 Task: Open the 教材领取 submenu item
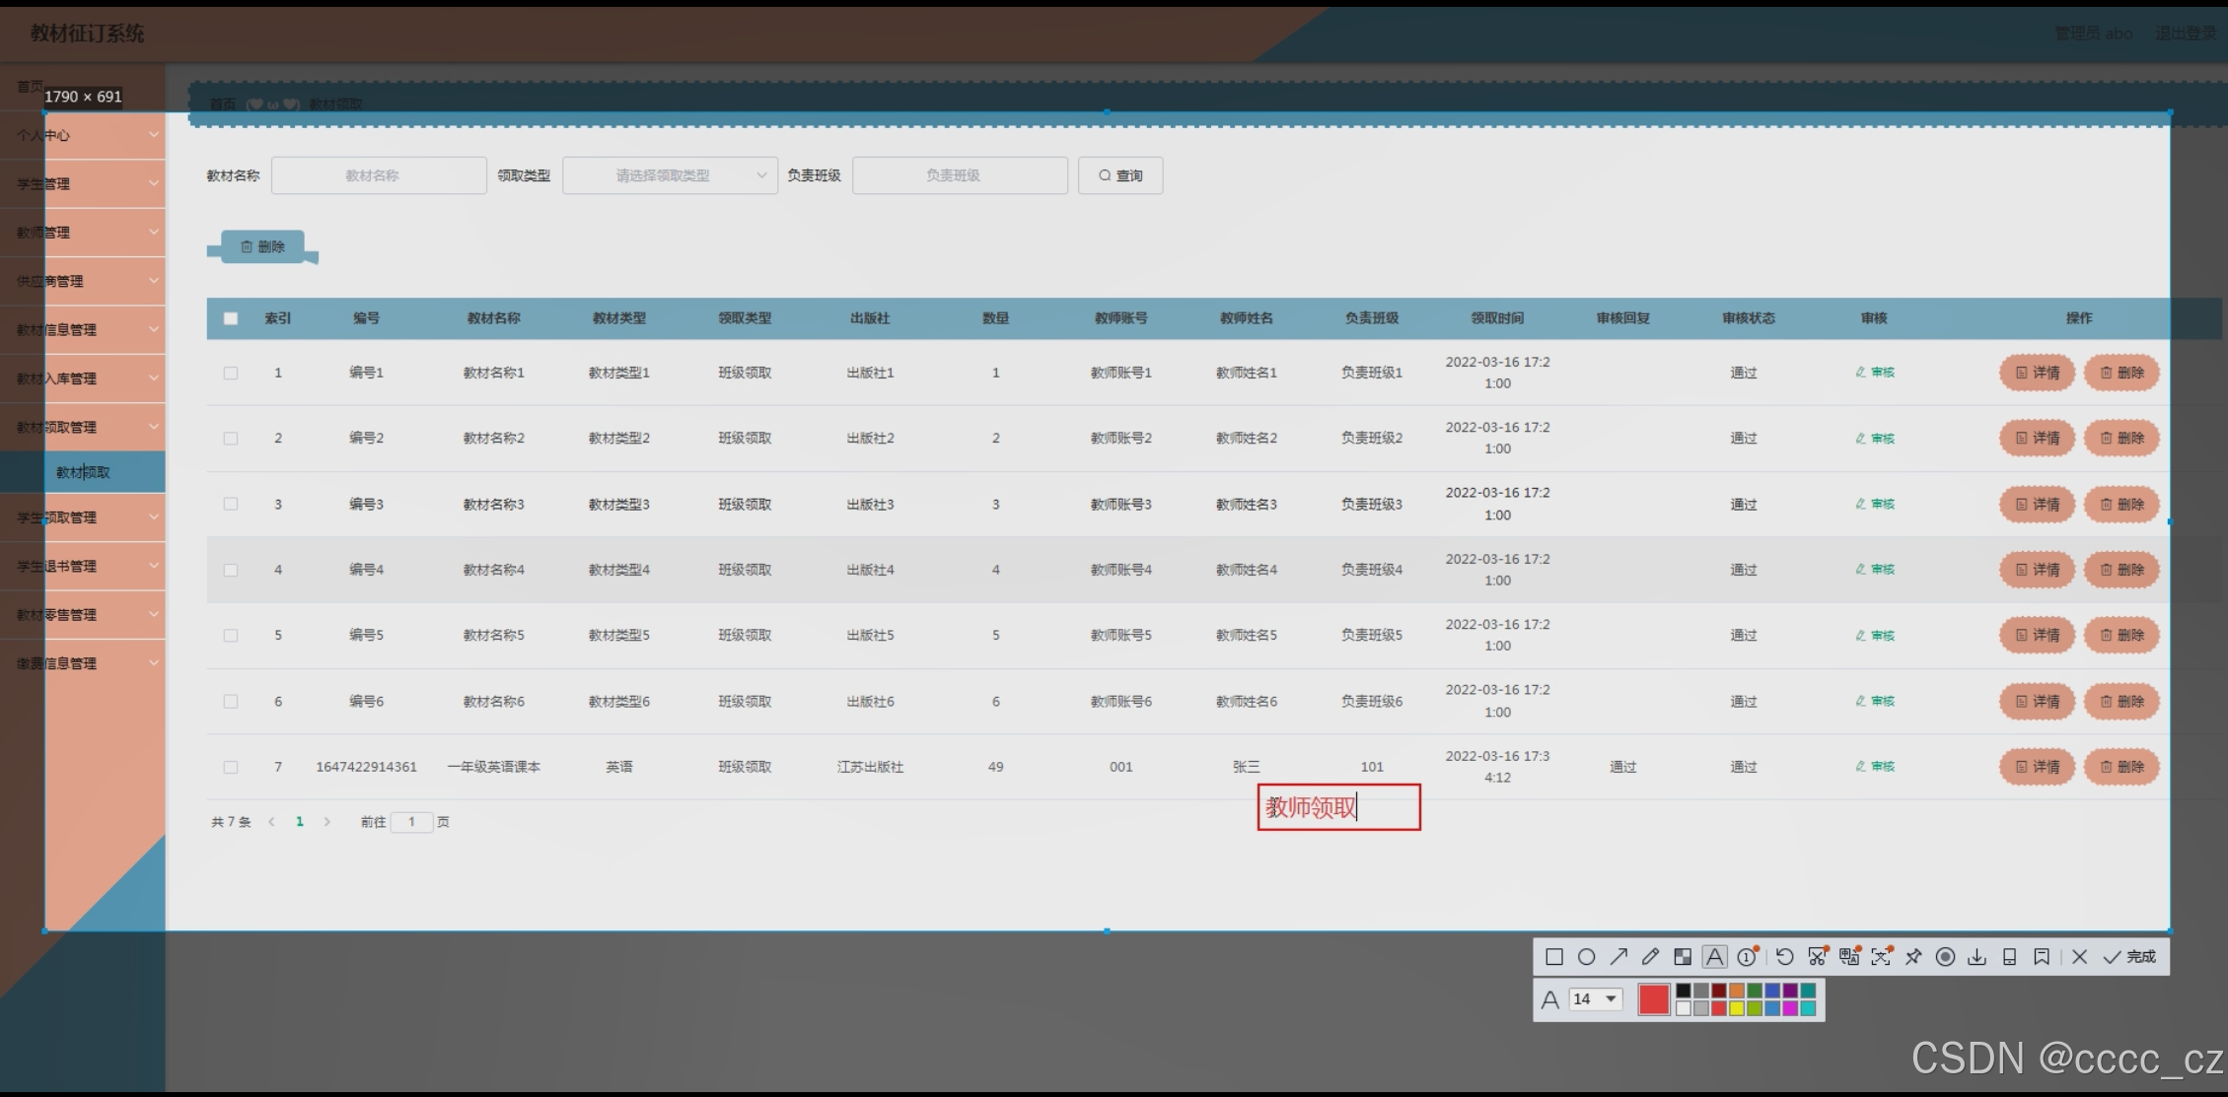(83, 472)
